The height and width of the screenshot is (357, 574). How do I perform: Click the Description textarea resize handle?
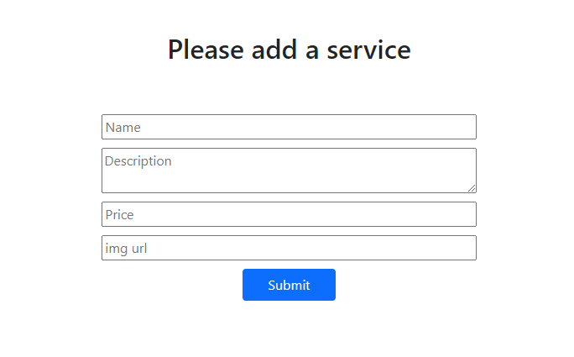472,189
